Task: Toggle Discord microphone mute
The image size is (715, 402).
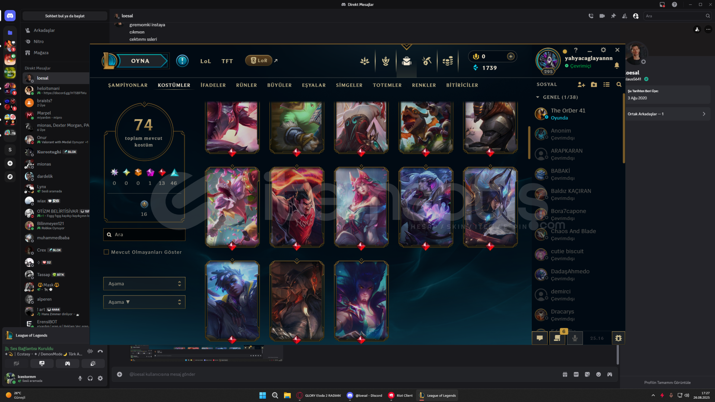Action: 80,378
